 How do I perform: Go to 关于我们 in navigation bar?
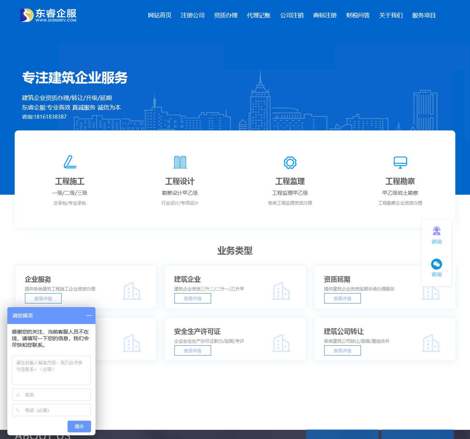pyautogui.click(x=391, y=15)
